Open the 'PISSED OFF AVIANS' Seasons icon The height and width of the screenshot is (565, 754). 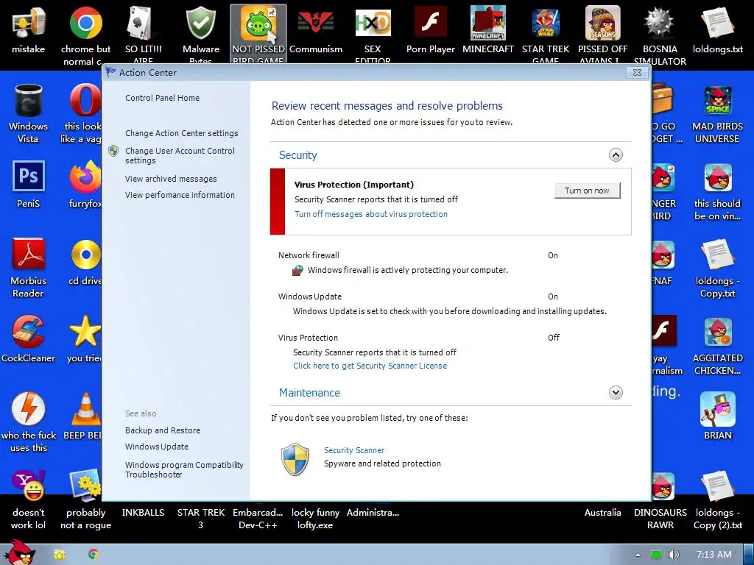coord(602,24)
